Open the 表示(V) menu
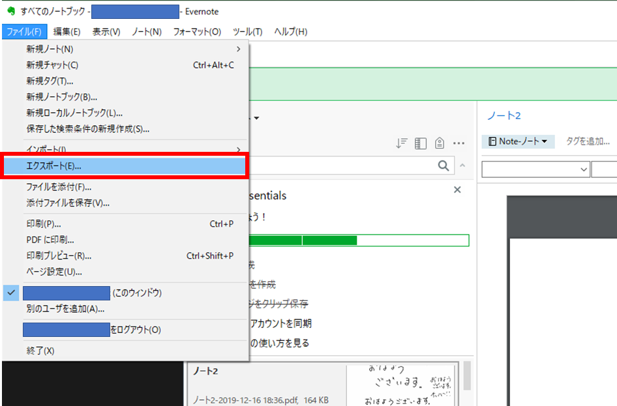The width and height of the screenshot is (617, 406). [x=106, y=32]
